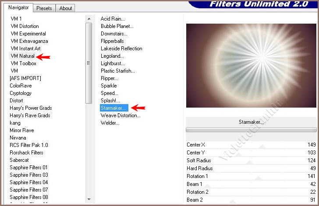Adjust the Center X slider row
The width and height of the screenshot is (319, 206).
click(251, 145)
